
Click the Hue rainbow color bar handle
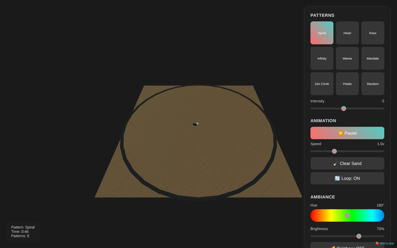[x=347, y=215]
